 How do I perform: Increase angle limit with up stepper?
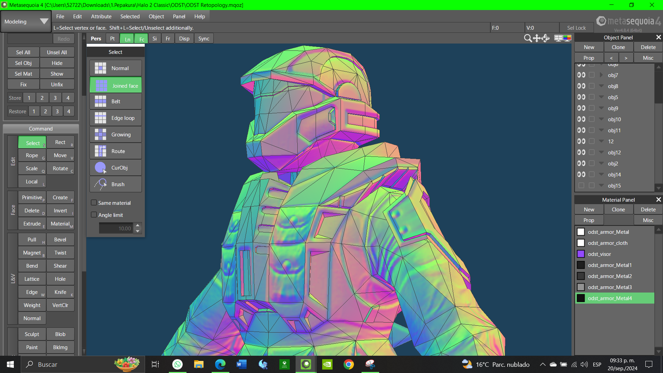[137, 225]
